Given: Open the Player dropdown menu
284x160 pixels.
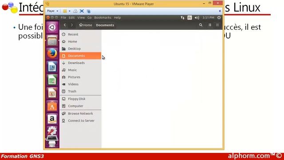Looking at the screenshot, I should coord(52,11).
